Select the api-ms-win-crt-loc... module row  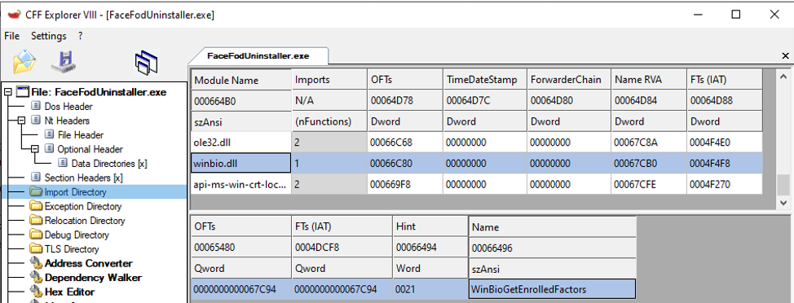(476, 185)
